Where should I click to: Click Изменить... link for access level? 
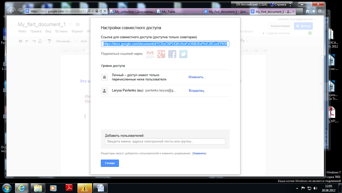(197, 77)
